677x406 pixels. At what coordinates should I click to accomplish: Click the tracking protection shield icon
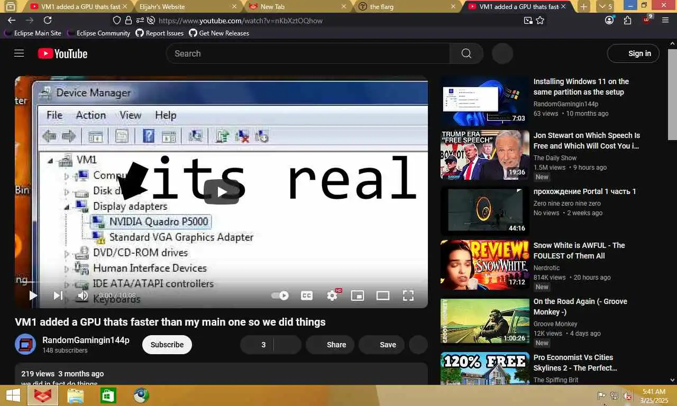point(117,21)
